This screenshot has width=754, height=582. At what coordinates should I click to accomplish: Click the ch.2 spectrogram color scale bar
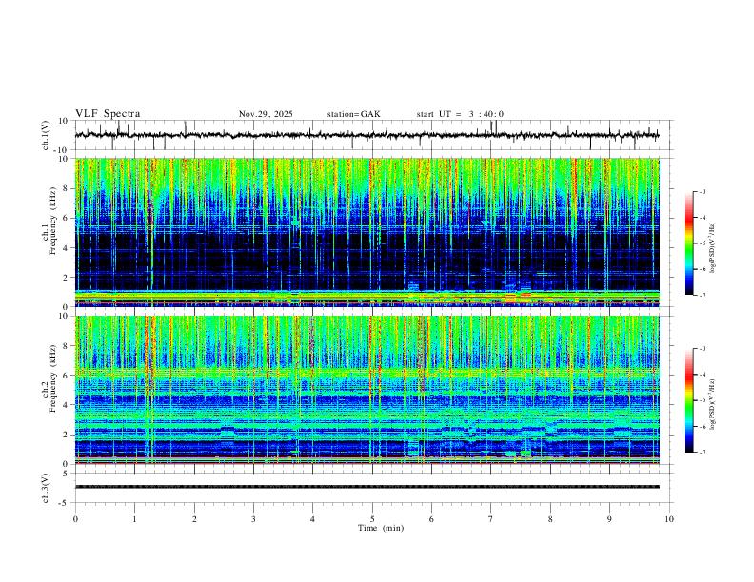coord(689,400)
